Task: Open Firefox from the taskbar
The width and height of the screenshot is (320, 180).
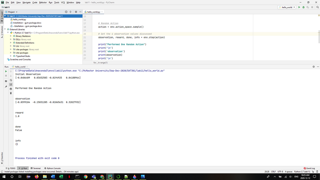Action: 36,176
